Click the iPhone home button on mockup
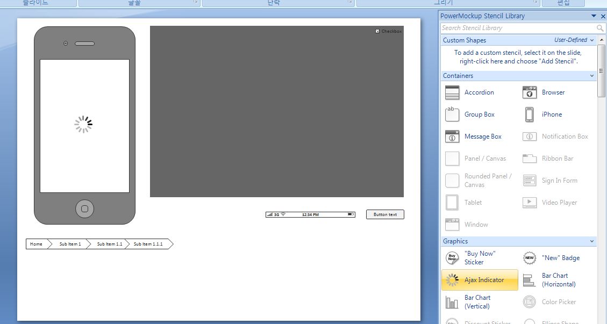 click(x=84, y=208)
